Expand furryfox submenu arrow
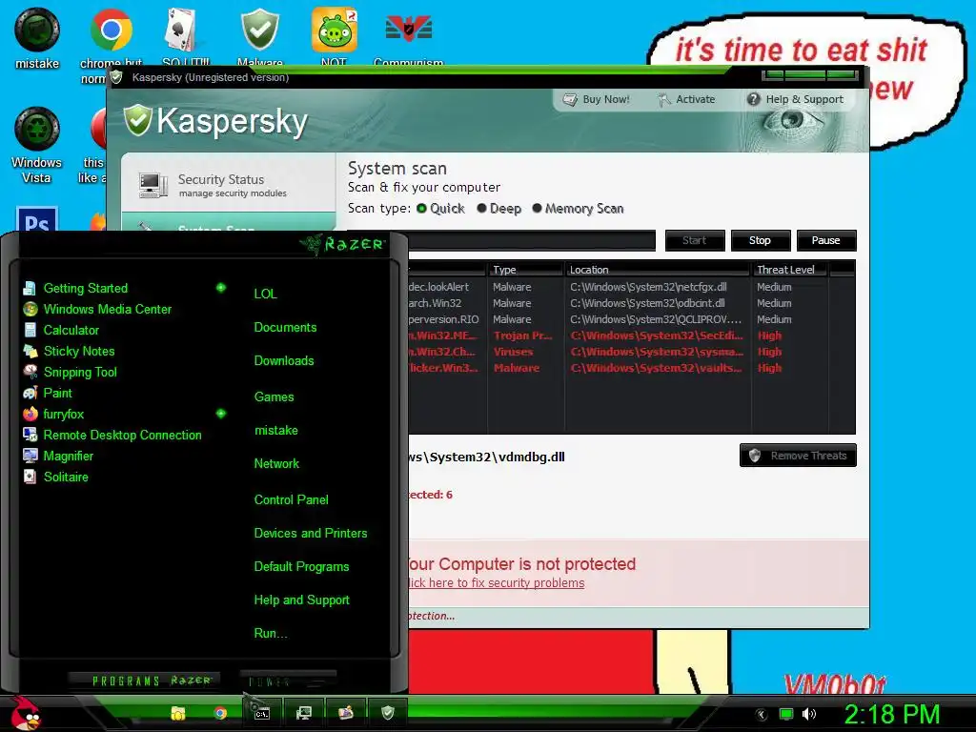 (x=221, y=414)
